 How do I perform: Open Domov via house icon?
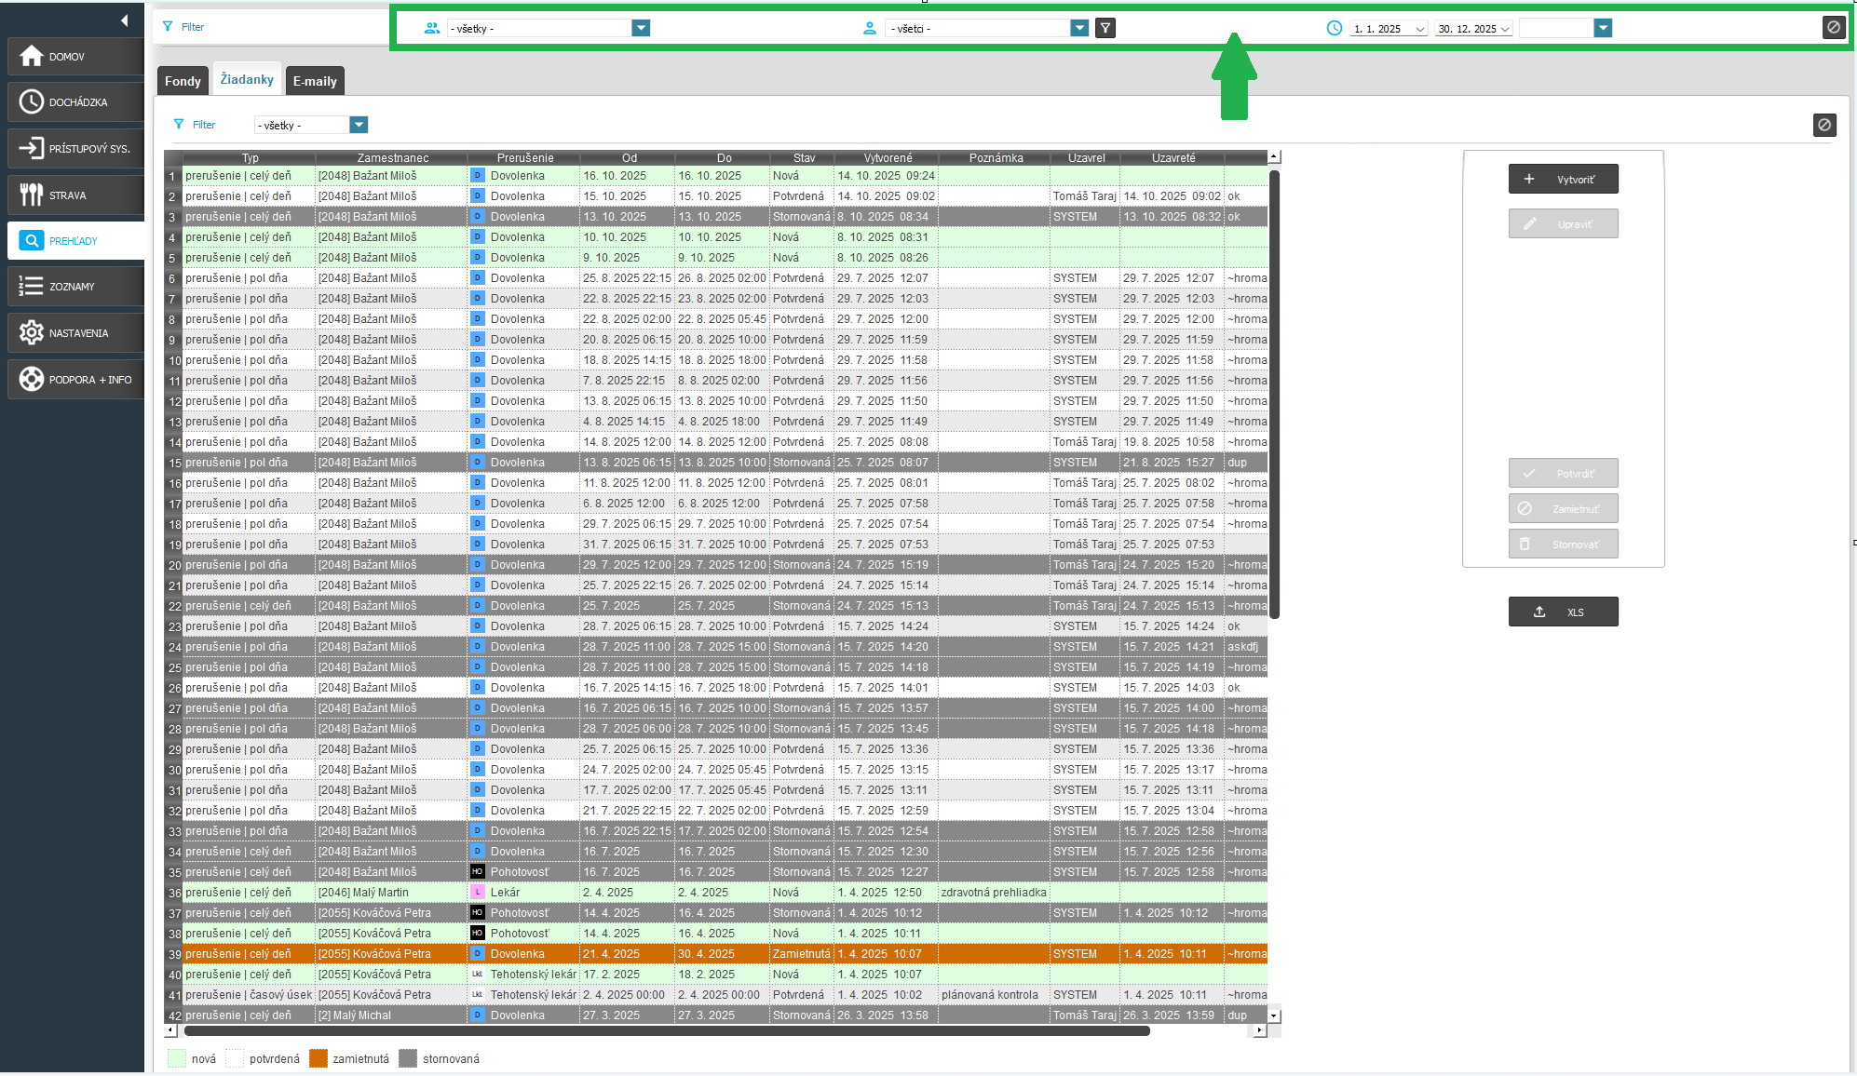click(x=32, y=57)
